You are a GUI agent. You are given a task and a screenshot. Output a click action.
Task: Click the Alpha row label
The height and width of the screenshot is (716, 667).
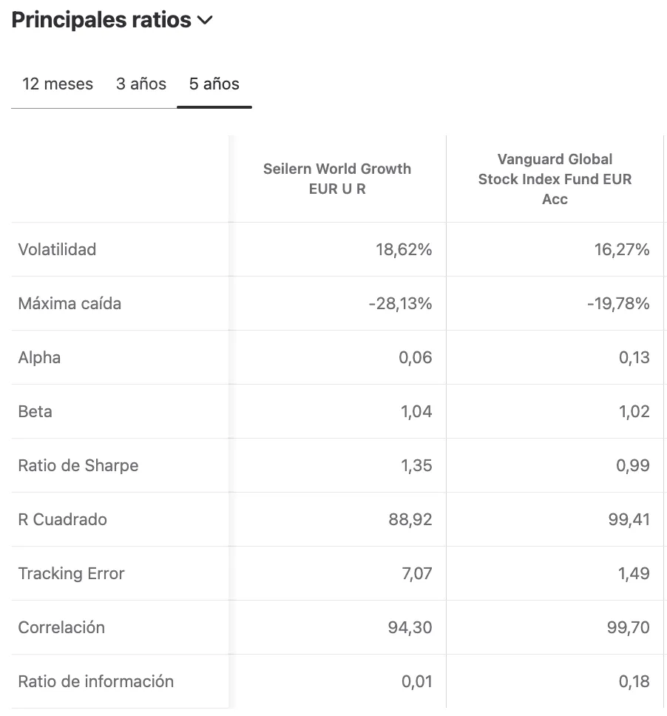(x=39, y=357)
